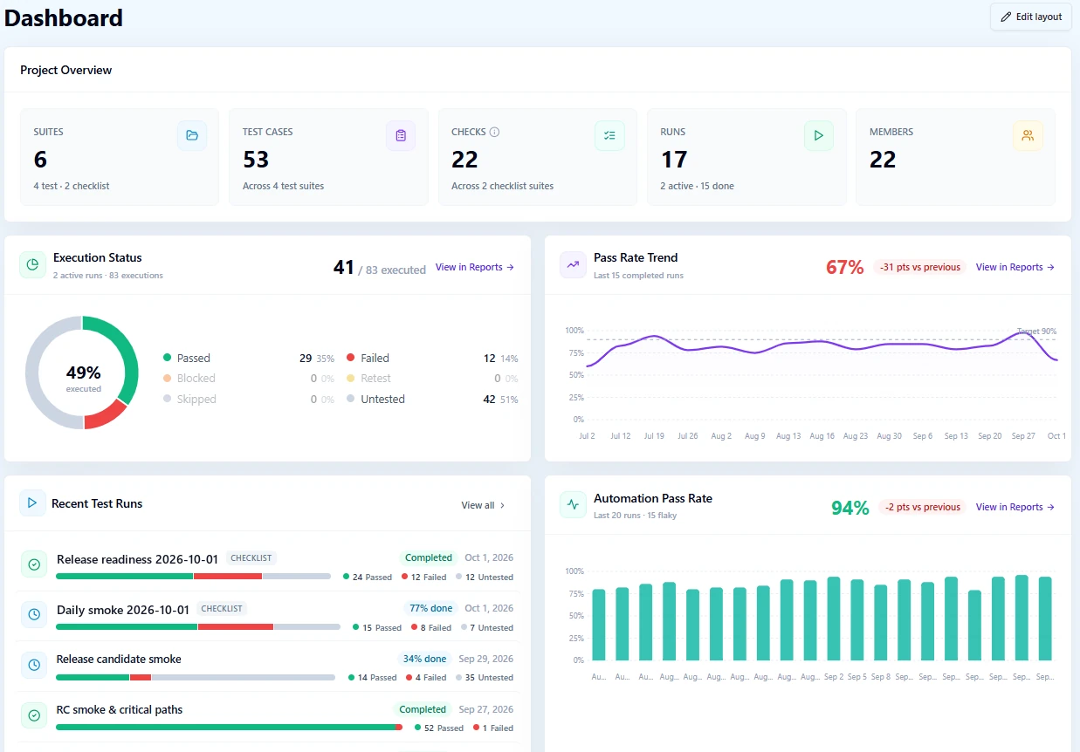The image size is (1080, 752).
Task: Click the Pass Rate Trend arrow icon
Action: (x=574, y=264)
